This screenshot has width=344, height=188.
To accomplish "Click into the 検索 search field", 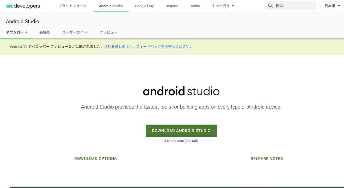I will (x=291, y=6).
